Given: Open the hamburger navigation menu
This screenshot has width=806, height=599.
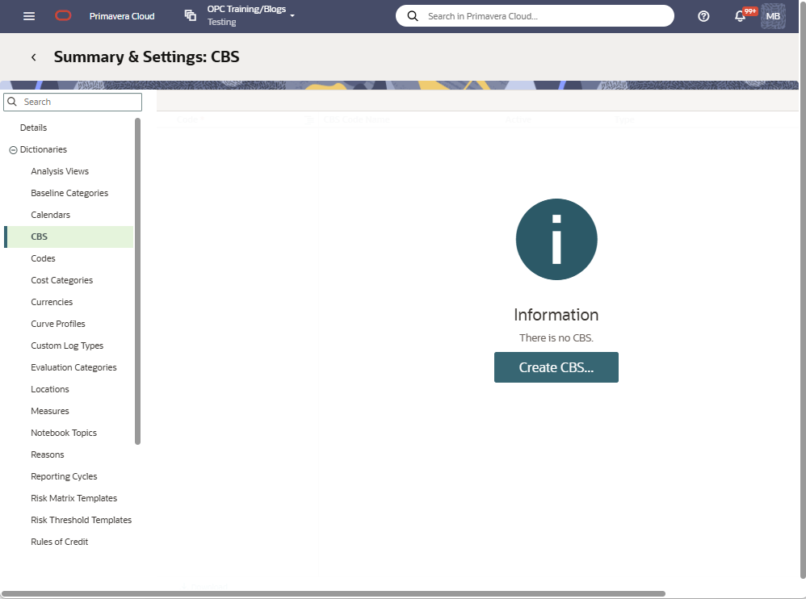Looking at the screenshot, I should click(x=29, y=16).
